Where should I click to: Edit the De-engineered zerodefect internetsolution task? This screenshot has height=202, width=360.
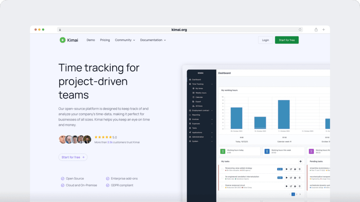click(291, 178)
